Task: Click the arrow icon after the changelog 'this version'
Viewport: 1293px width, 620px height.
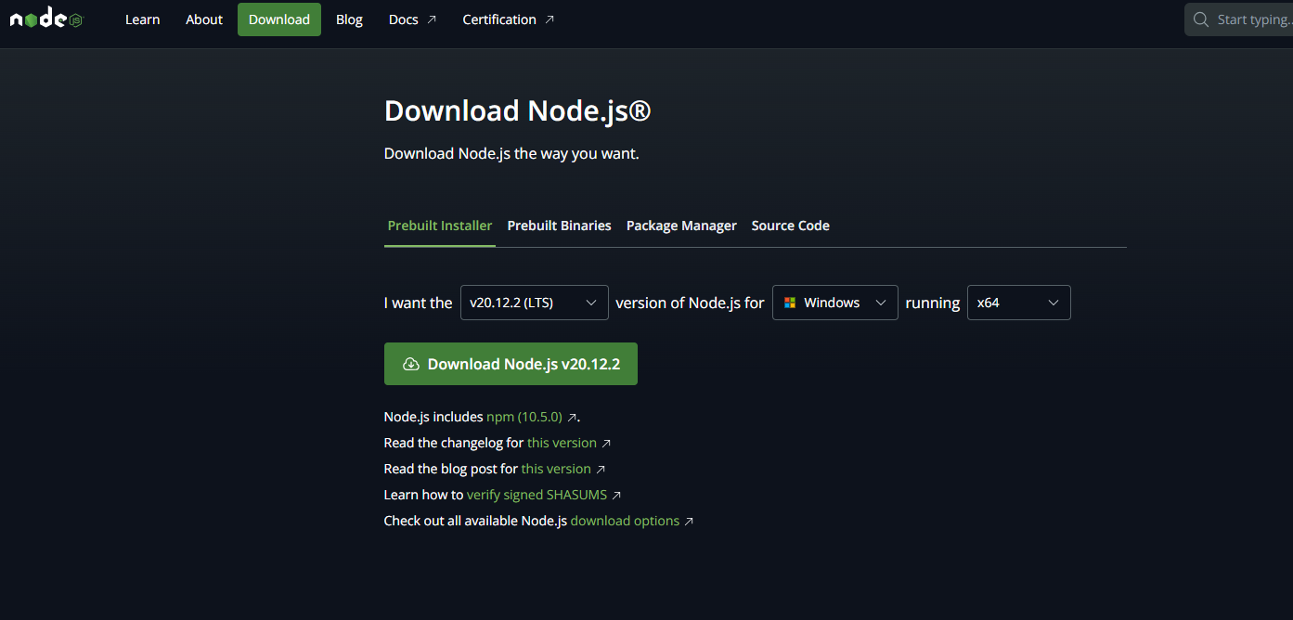Action: (x=606, y=444)
